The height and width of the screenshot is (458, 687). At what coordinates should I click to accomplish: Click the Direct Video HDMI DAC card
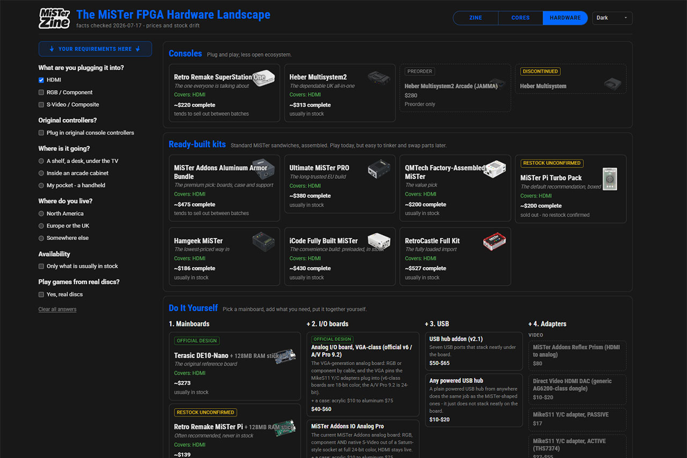coord(578,390)
